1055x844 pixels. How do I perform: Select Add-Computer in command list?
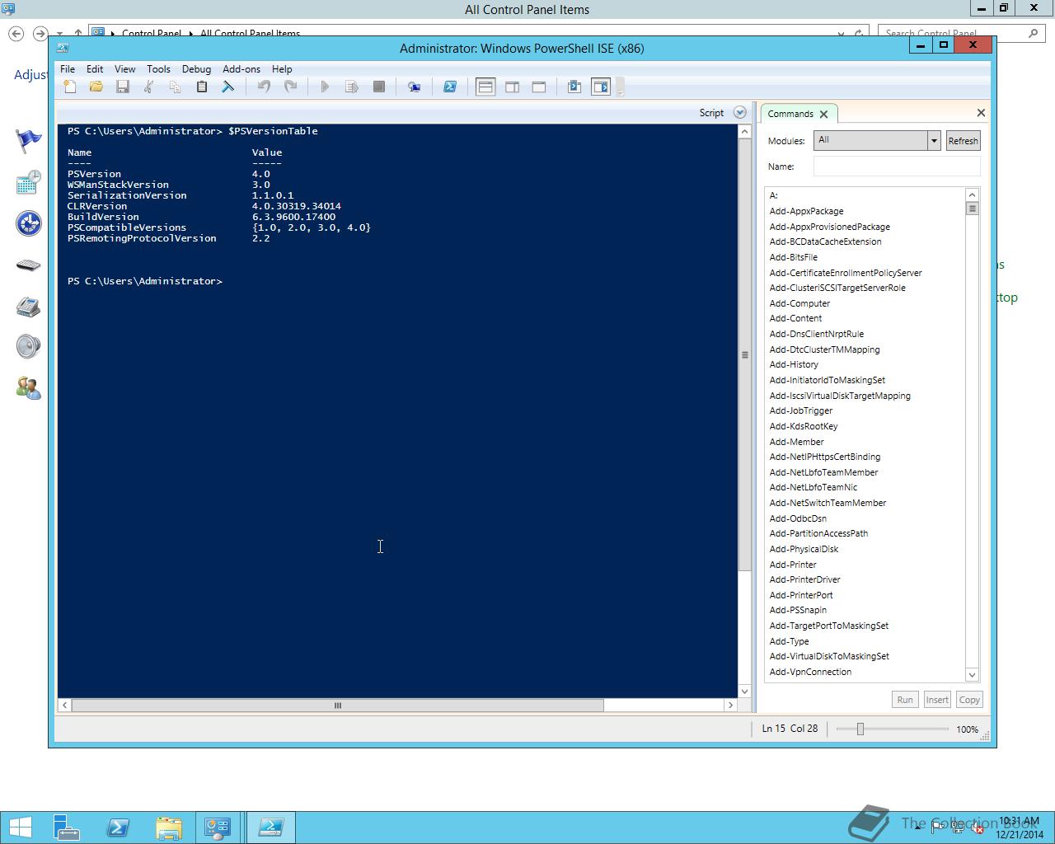click(x=799, y=303)
